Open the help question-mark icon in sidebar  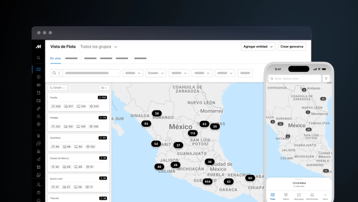point(39,192)
